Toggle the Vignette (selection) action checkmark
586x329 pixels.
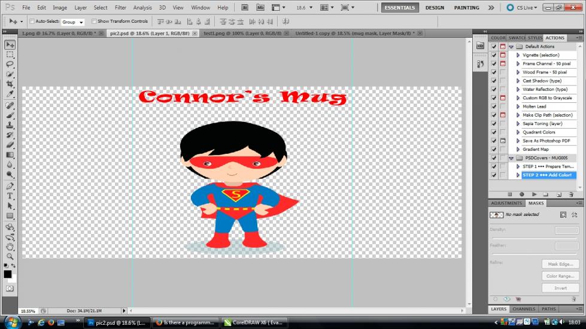click(494, 55)
